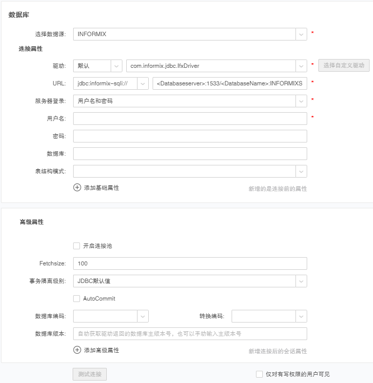Click the 数据库版本 input field
The width and height of the screenshot is (373, 383).
190,334
